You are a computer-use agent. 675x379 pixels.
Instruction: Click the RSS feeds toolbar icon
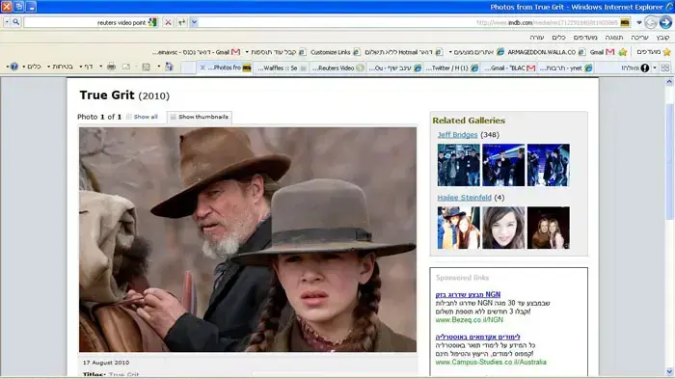146,67
